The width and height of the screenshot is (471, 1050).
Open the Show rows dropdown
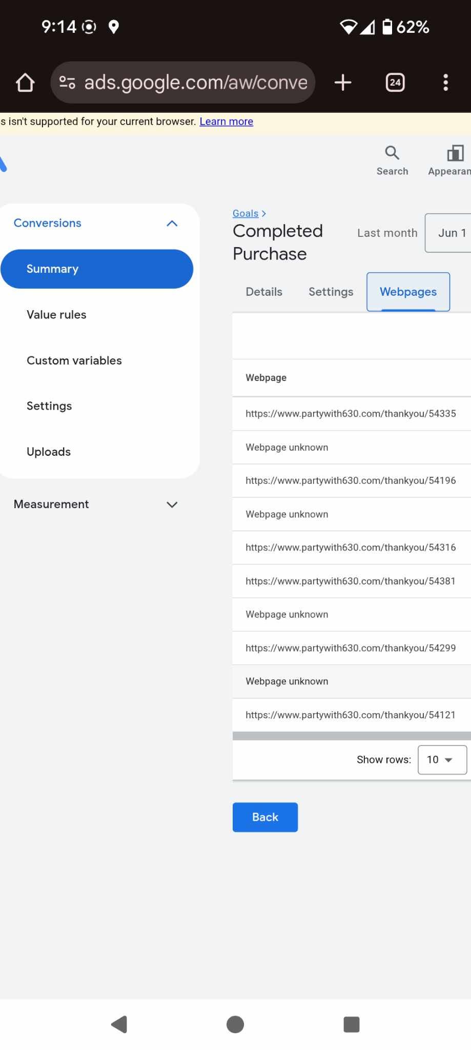click(442, 759)
